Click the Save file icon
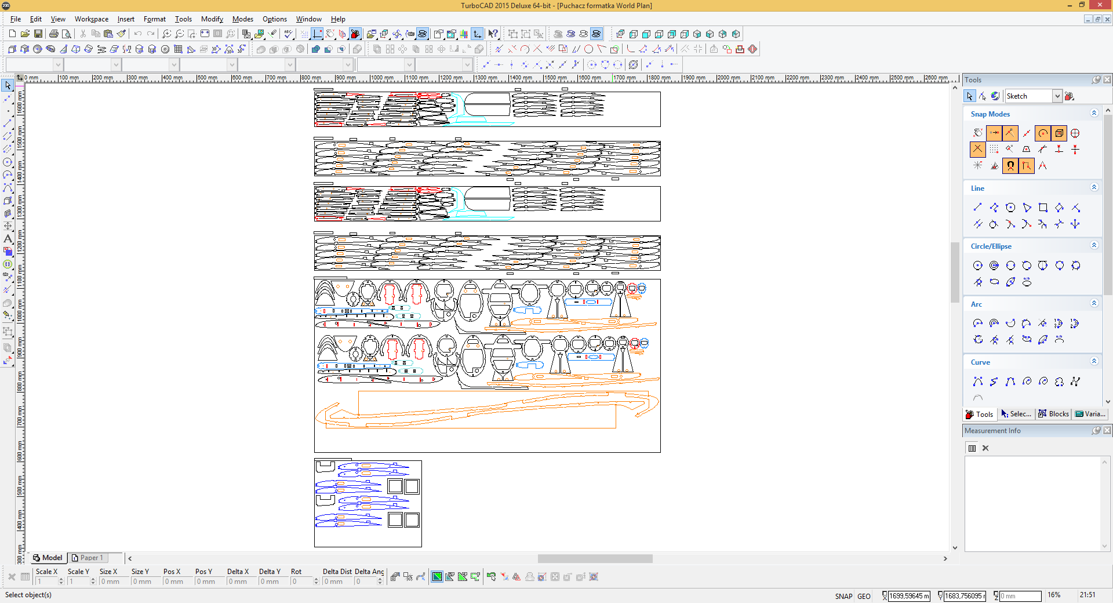 38,34
